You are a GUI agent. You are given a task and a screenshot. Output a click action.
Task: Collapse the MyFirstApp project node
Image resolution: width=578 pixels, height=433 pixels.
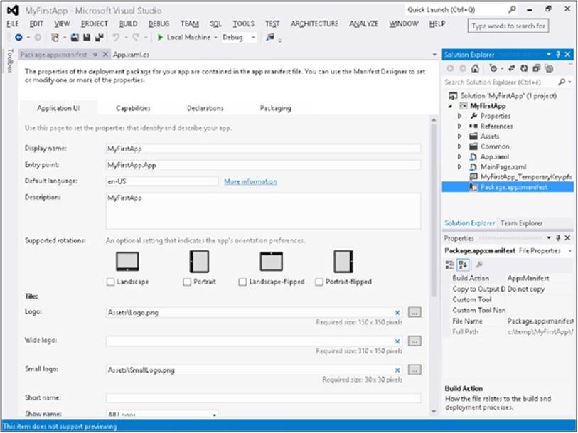click(451, 106)
